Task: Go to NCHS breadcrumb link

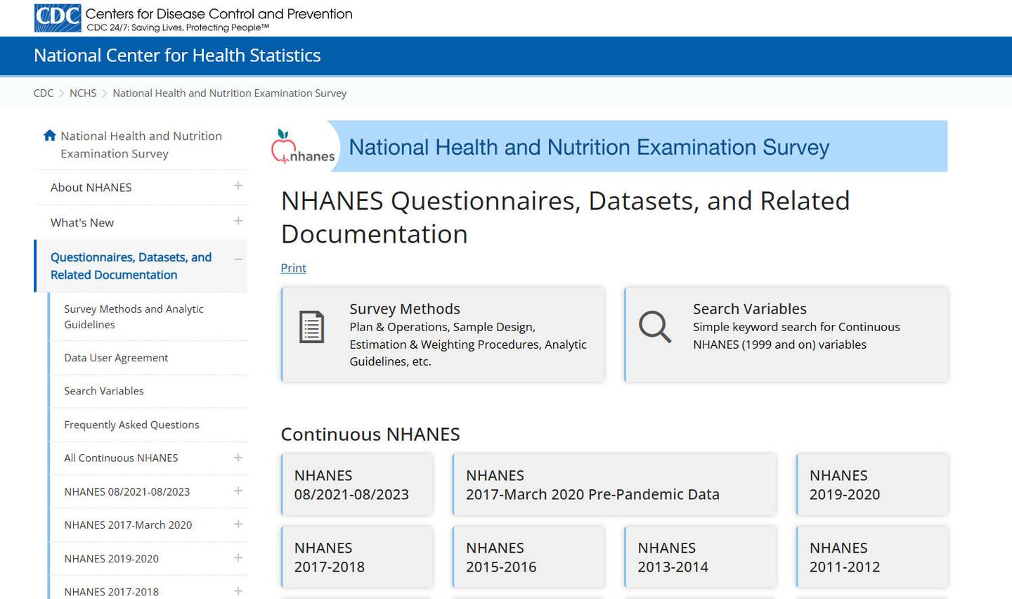Action: 83,94
